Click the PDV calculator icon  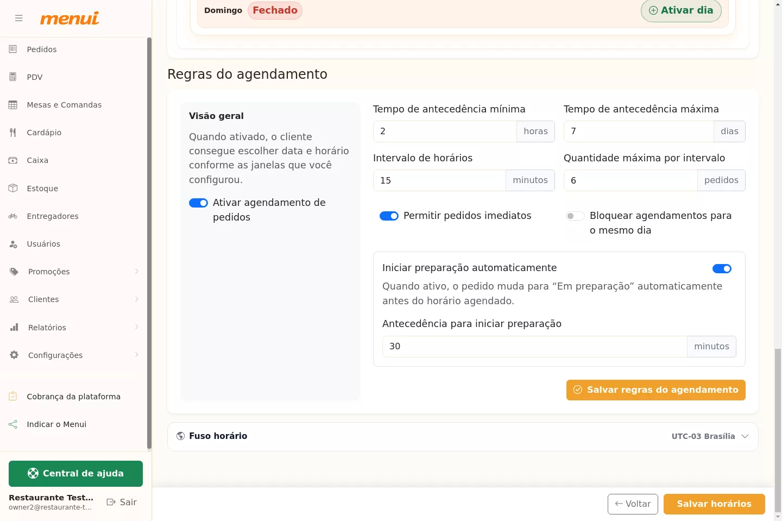pos(13,77)
